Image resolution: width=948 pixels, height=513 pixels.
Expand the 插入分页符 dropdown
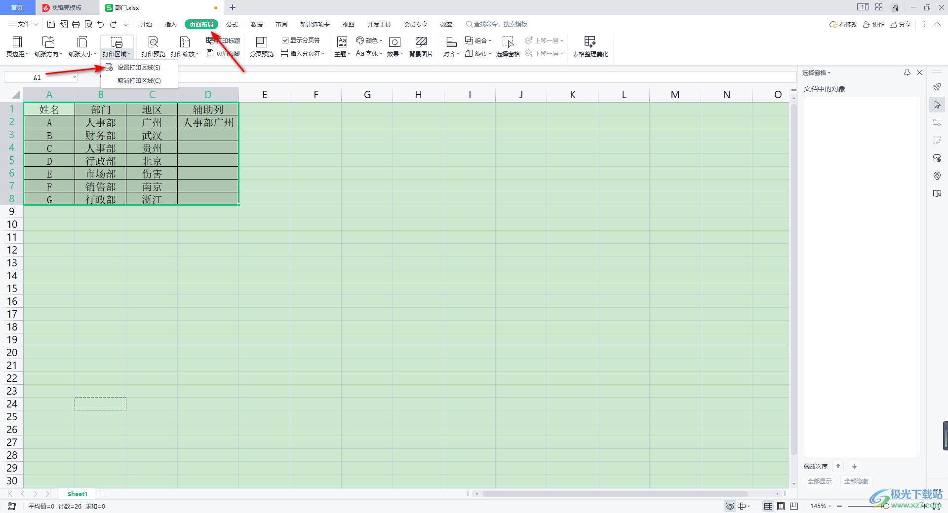323,54
